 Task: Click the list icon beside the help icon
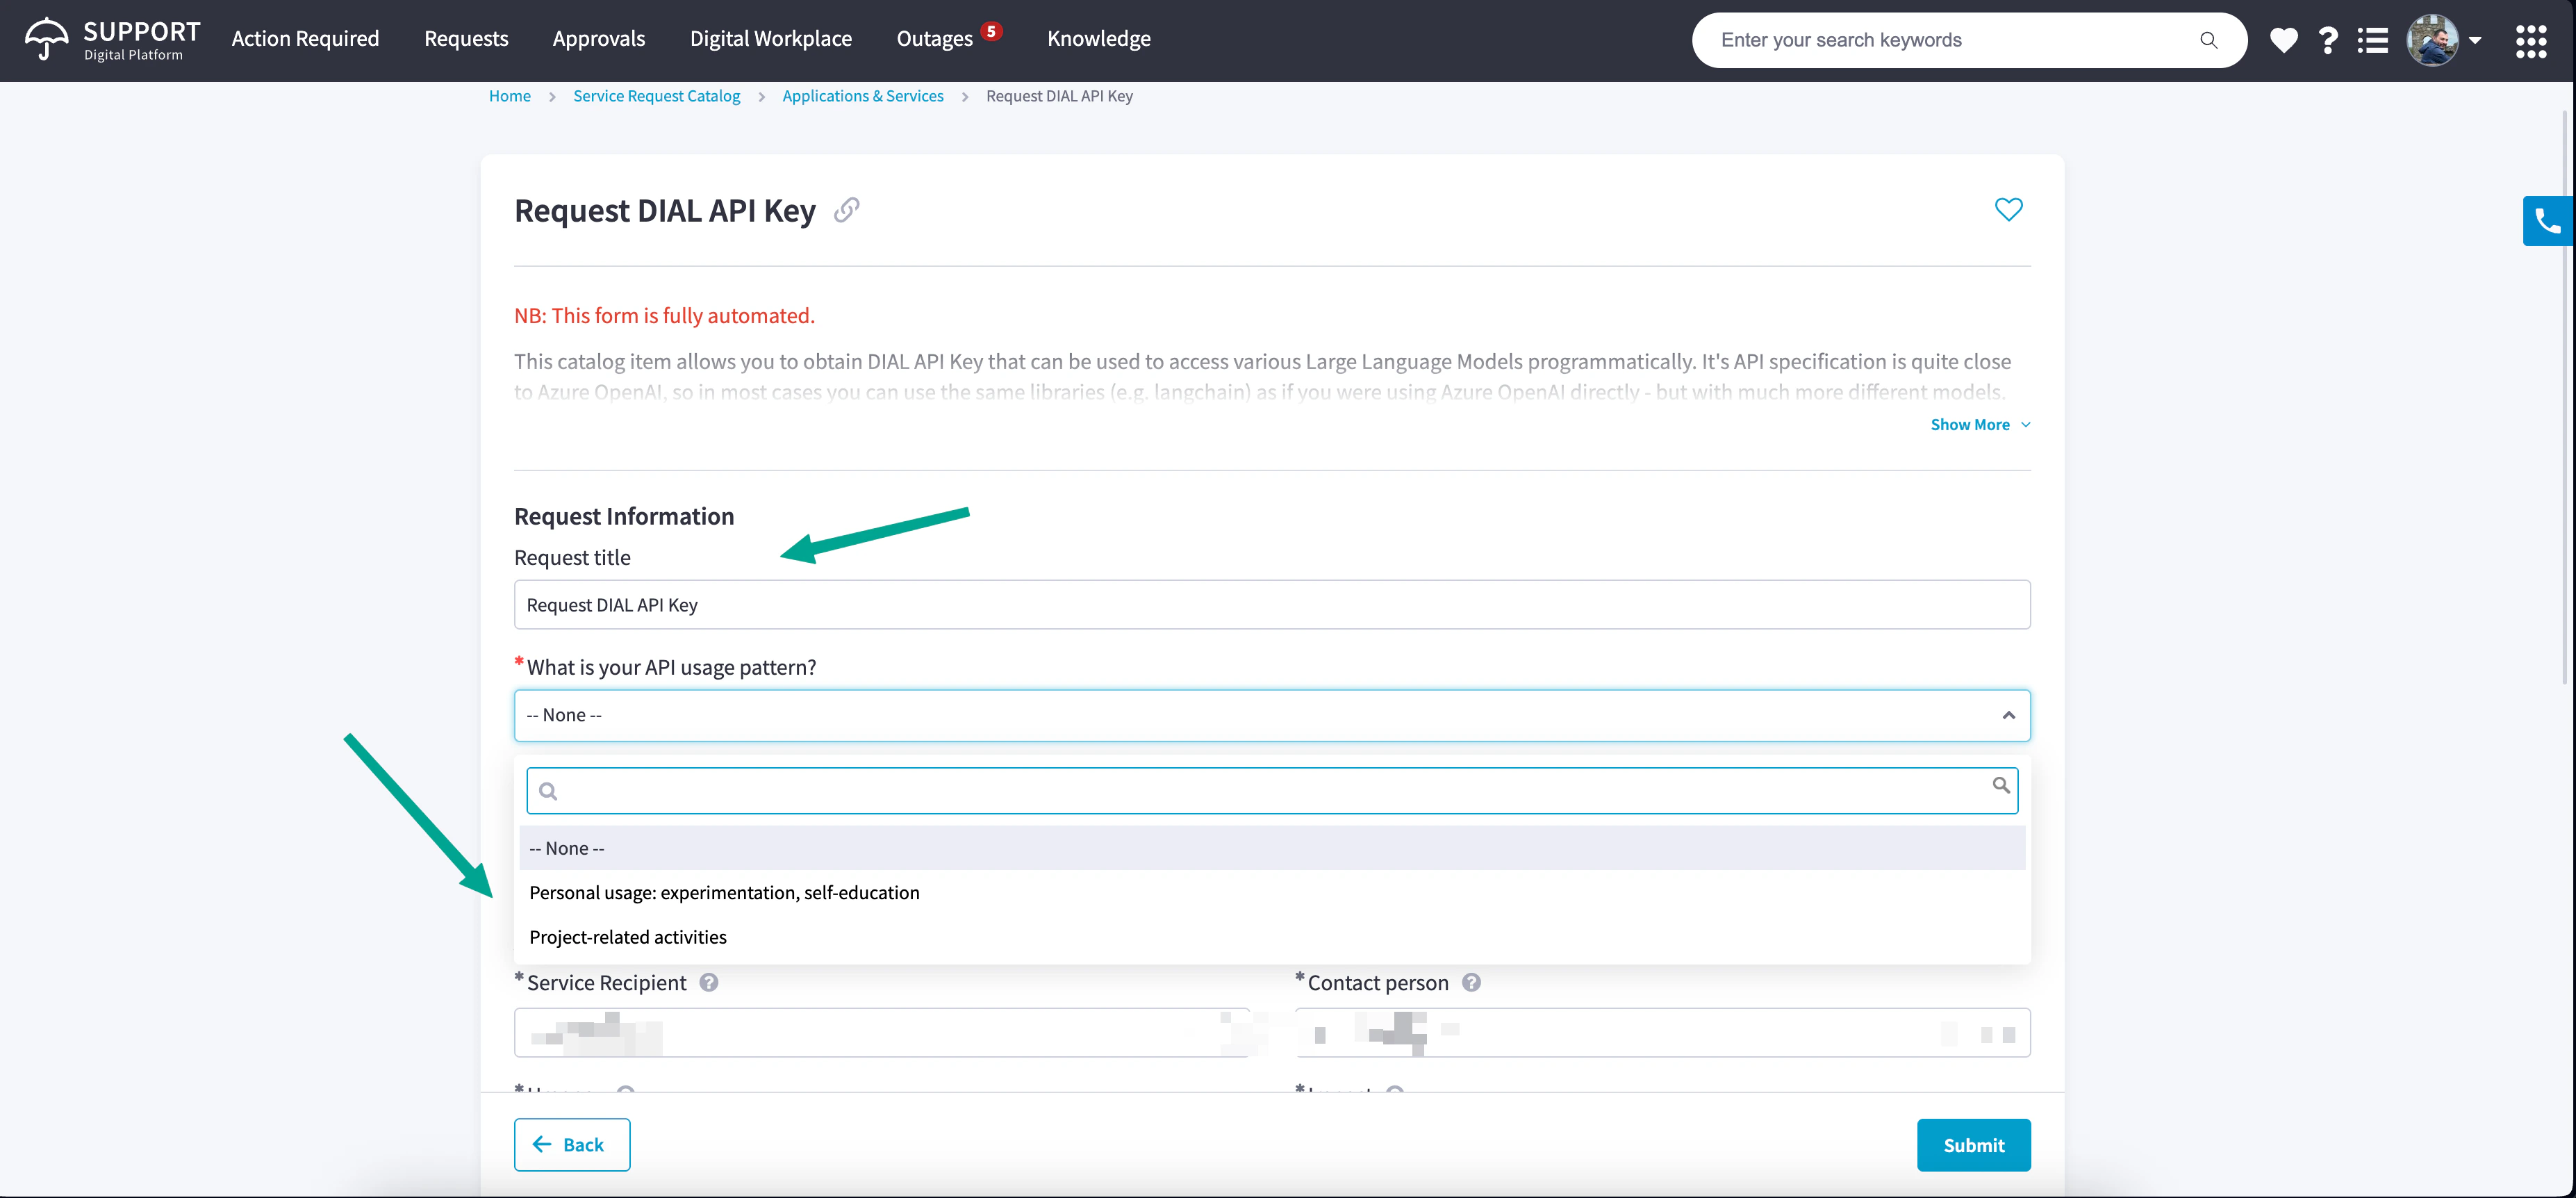point(2374,40)
